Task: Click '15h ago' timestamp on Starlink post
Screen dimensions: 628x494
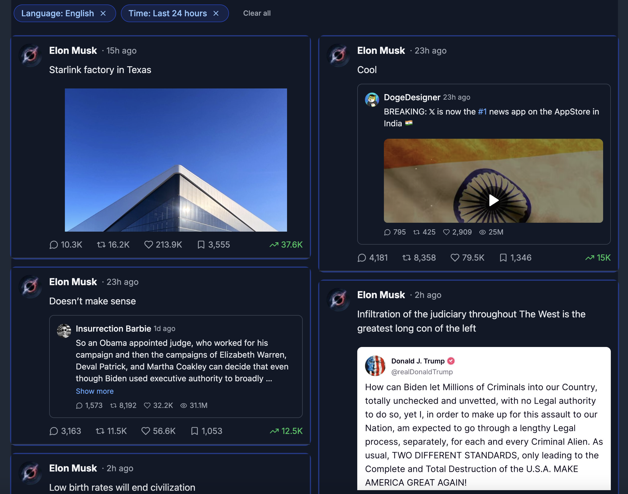Action: 121,51
